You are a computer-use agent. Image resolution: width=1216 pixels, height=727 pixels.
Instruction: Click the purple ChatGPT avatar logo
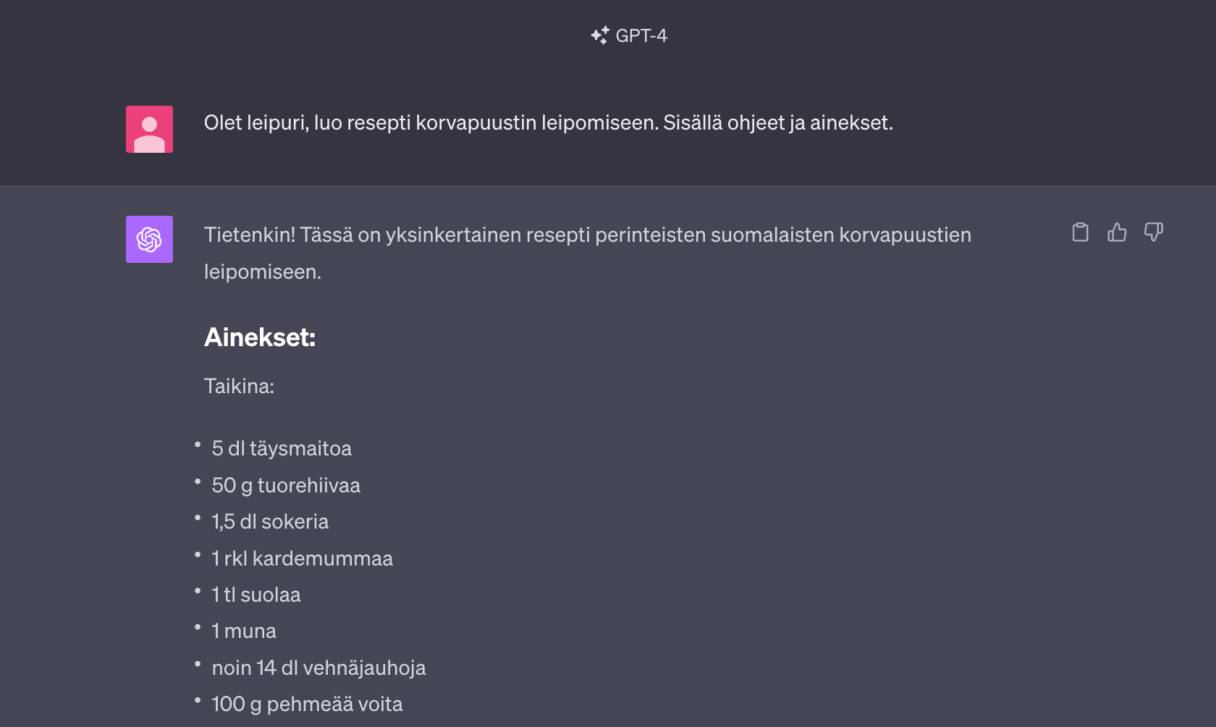pyautogui.click(x=149, y=239)
